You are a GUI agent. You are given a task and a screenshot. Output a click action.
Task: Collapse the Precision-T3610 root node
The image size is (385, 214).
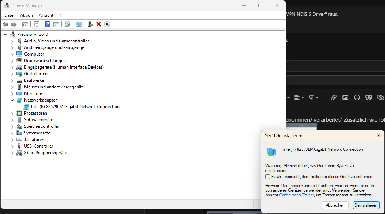tap(5, 35)
